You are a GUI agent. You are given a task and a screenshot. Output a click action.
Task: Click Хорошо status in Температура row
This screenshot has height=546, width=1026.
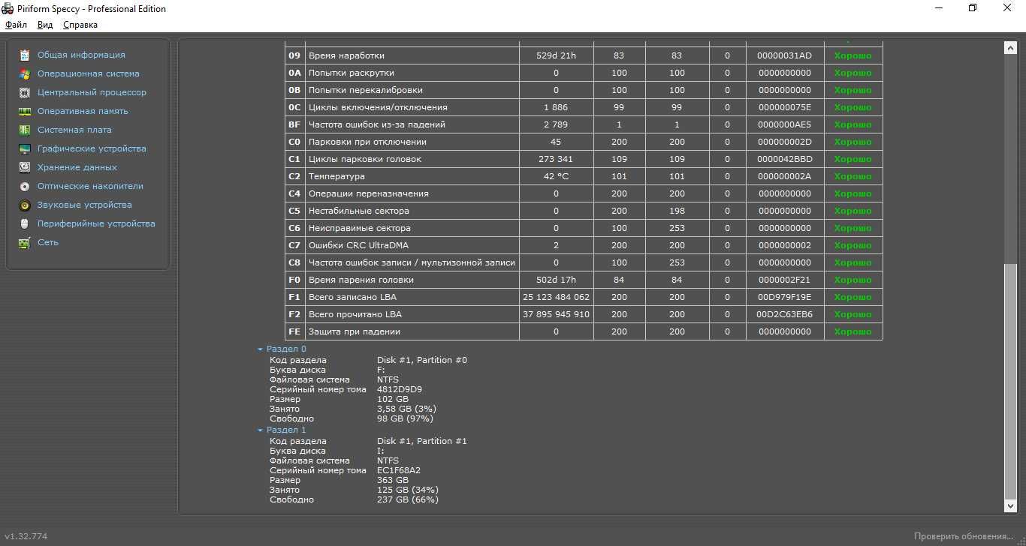[x=853, y=176]
